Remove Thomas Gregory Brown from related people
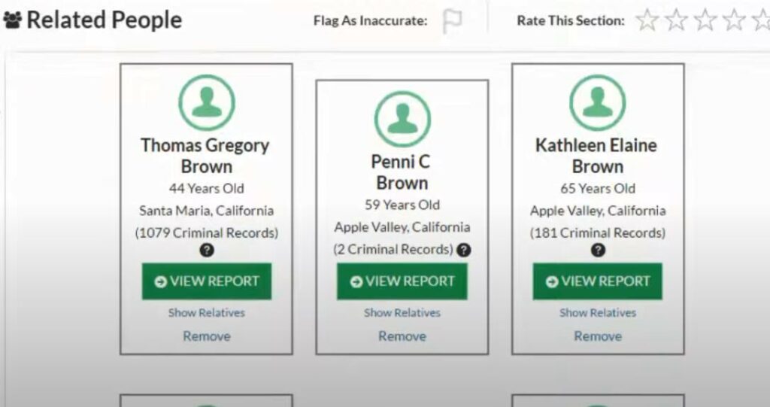Image resolution: width=770 pixels, height=407 pixels. (x=207, y=336)
